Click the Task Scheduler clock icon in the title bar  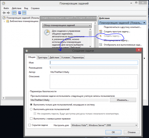(x=4, y=3)
